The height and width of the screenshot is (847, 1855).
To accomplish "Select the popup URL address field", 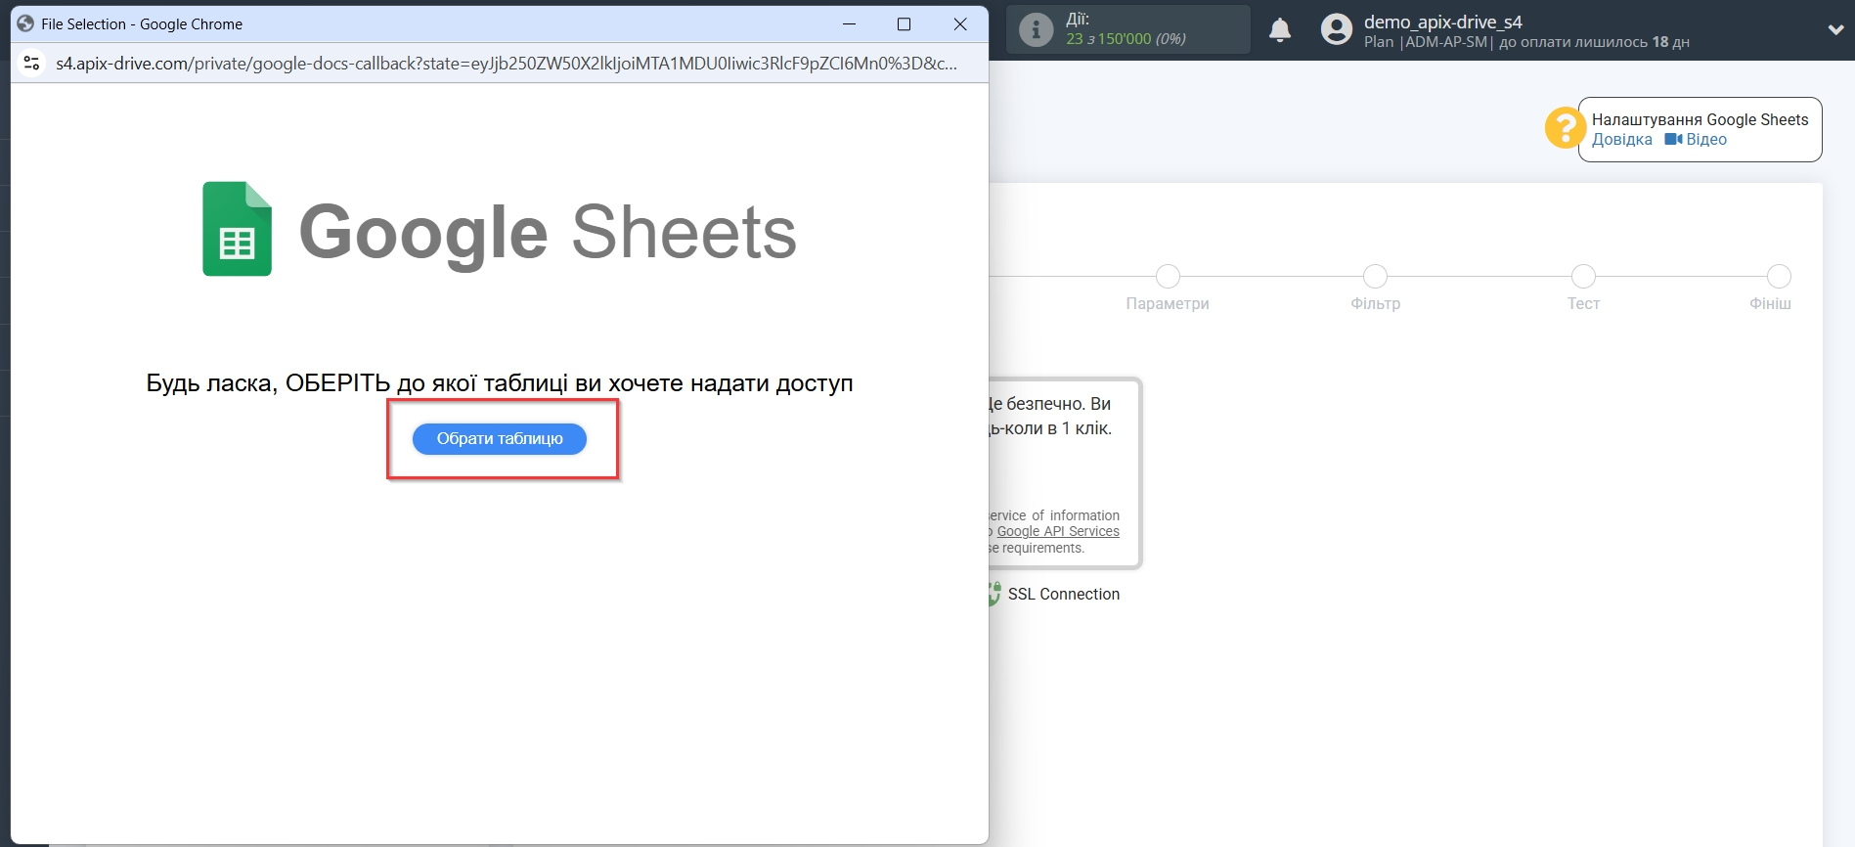I will [x=507, y=64].
